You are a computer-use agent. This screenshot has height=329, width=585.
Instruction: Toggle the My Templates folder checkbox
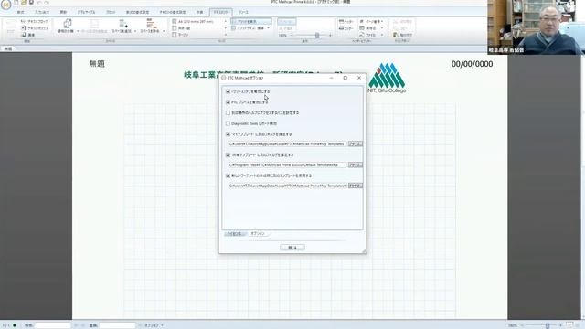click(x=228, y=134)
